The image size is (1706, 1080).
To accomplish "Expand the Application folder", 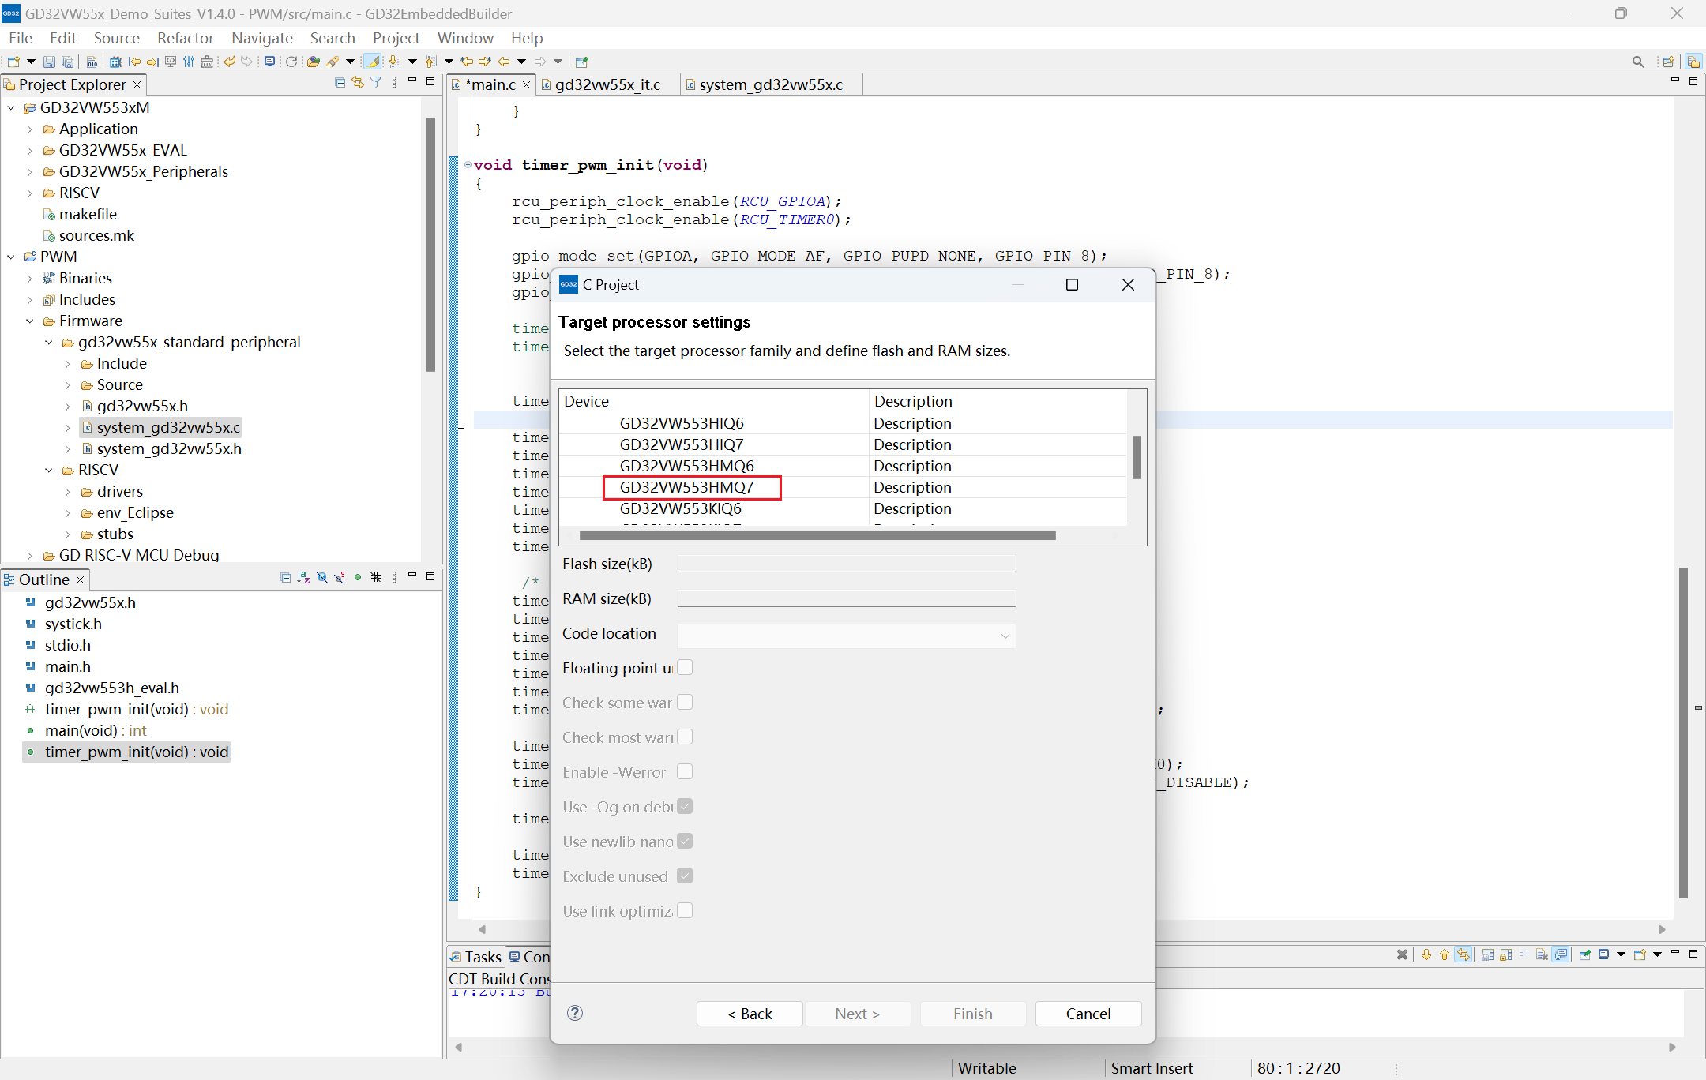I will 30,129.
